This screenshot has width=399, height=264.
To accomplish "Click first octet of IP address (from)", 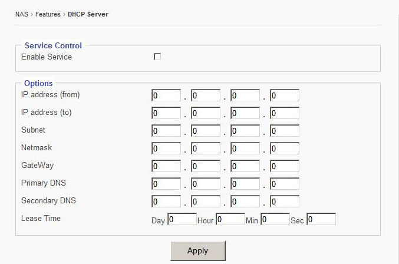I will point(166,95).
